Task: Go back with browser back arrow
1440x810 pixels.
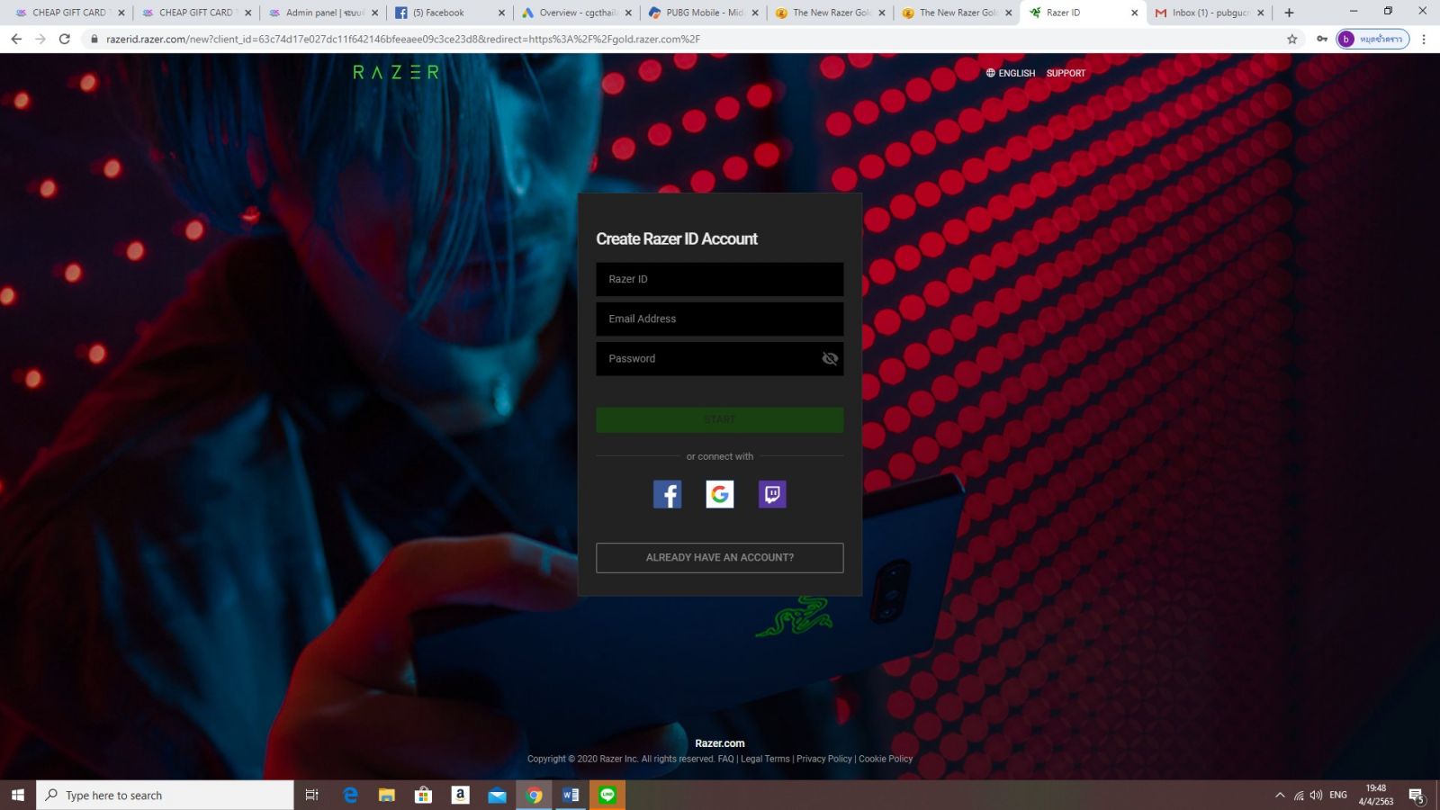Action: click(x=16, y=39)
